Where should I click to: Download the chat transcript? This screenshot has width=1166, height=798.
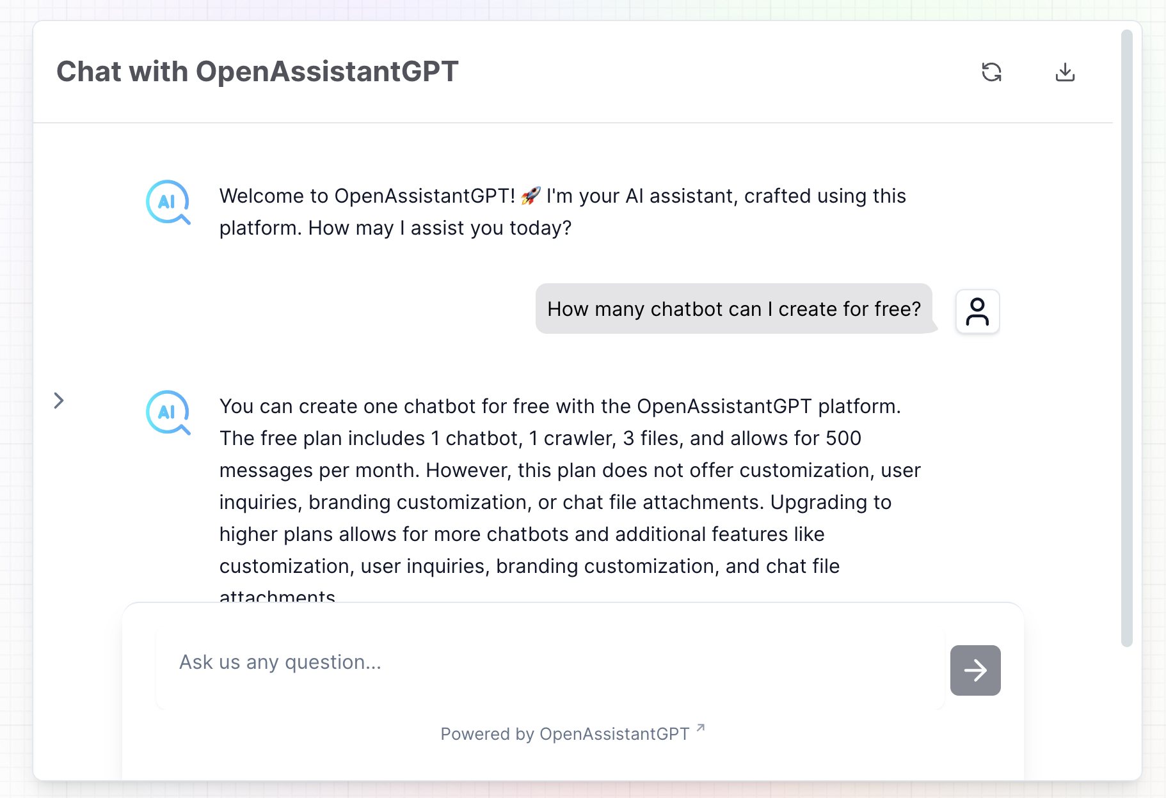pos(1065,72)
